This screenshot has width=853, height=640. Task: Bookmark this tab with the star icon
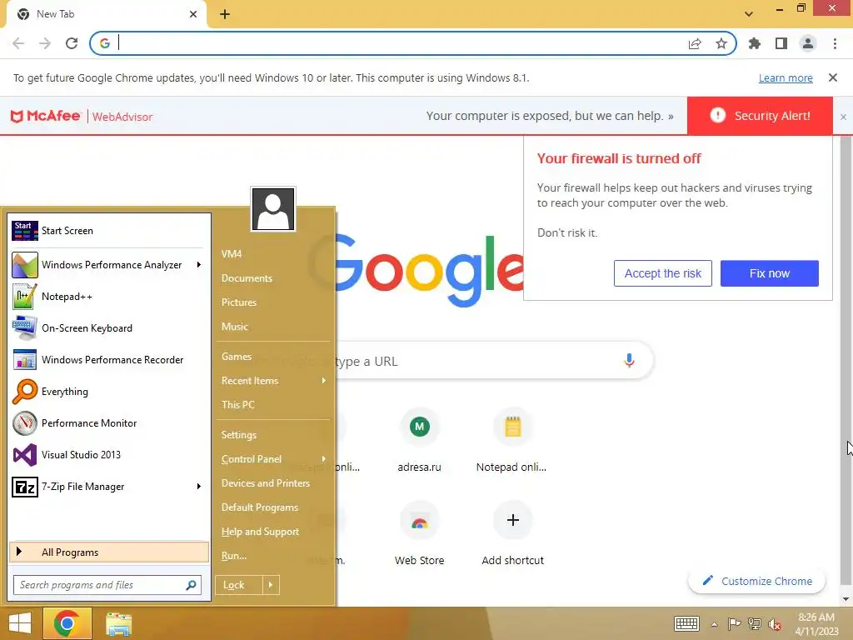click(x=721, y=43)
